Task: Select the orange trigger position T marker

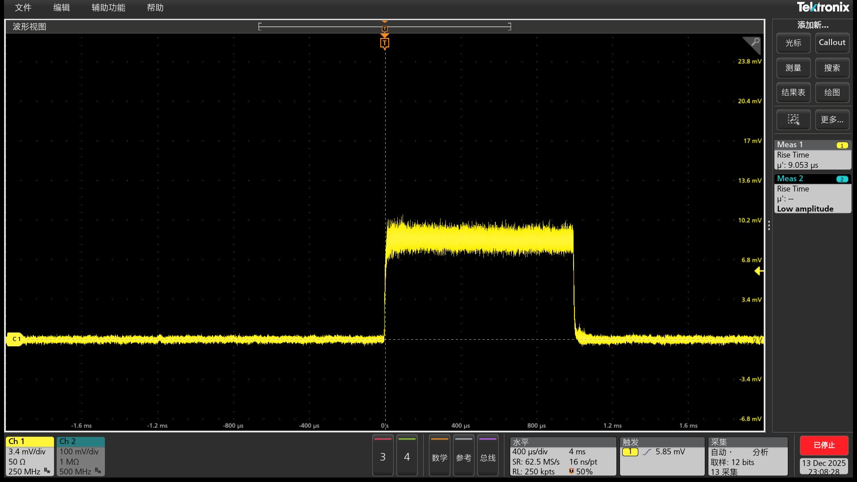Action: click(x=384, y=43)
